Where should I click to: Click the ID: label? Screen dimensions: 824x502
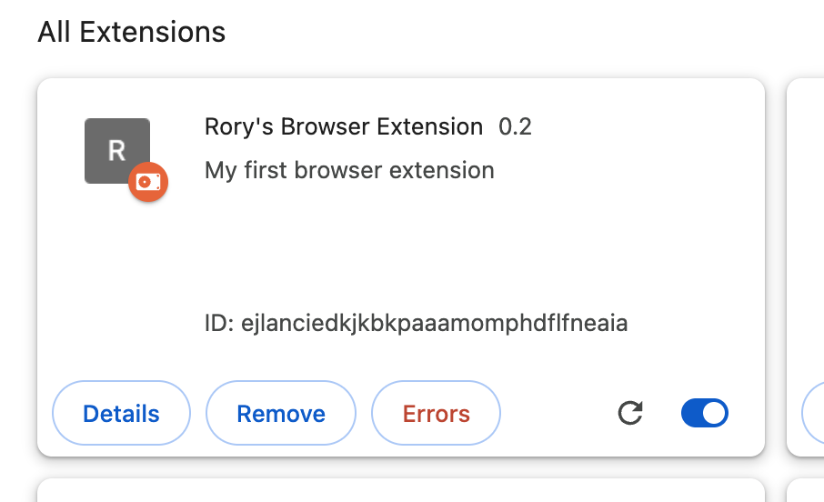pos(219,323)
